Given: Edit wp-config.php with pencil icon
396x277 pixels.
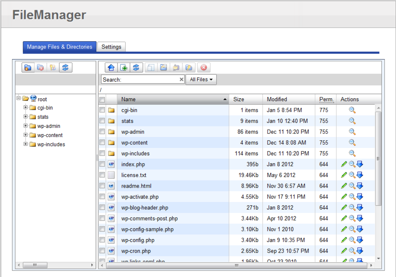Looking at the screenshot, I should tap(344, 240).
